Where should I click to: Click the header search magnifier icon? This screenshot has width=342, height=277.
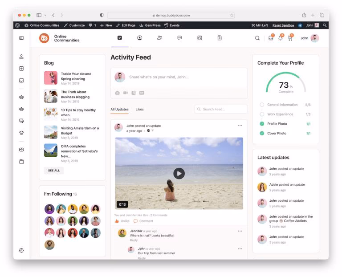click(257, 38)
